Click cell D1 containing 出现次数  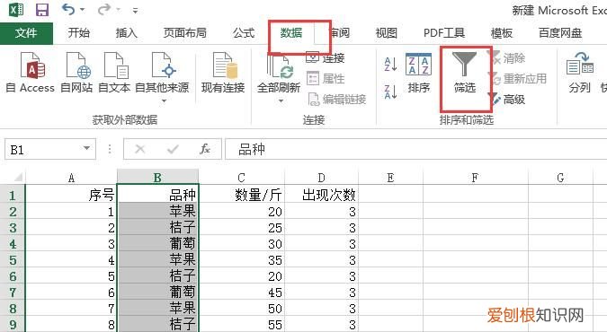coord(321,195)
